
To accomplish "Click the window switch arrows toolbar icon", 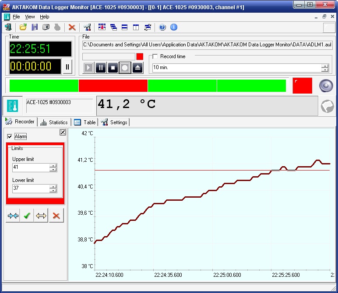I will (148, 27).
